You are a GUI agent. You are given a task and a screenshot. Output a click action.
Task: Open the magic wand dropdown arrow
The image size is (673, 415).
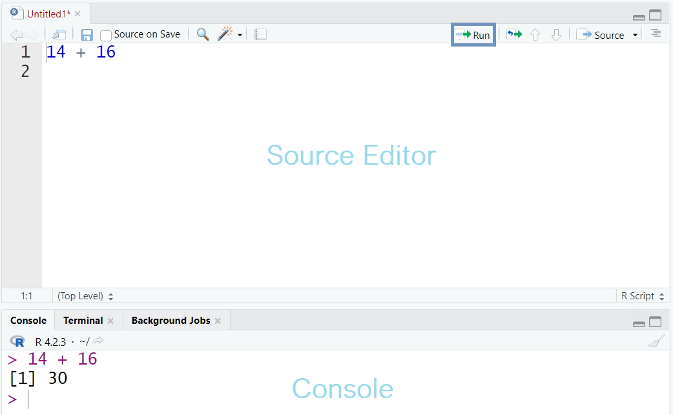(x=240, y=35)
